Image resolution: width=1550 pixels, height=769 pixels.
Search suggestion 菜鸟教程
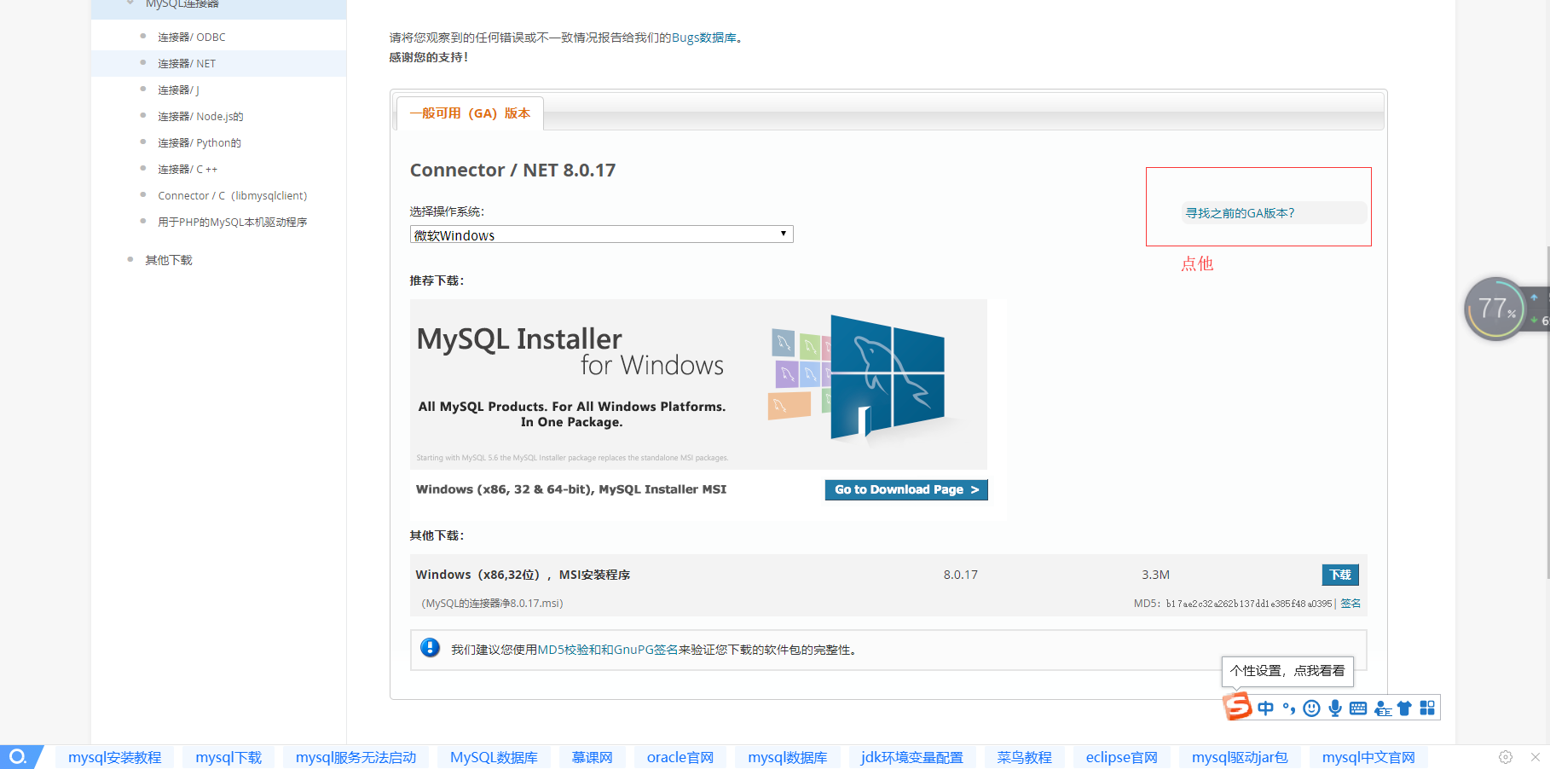click(x=1024, y=757)
